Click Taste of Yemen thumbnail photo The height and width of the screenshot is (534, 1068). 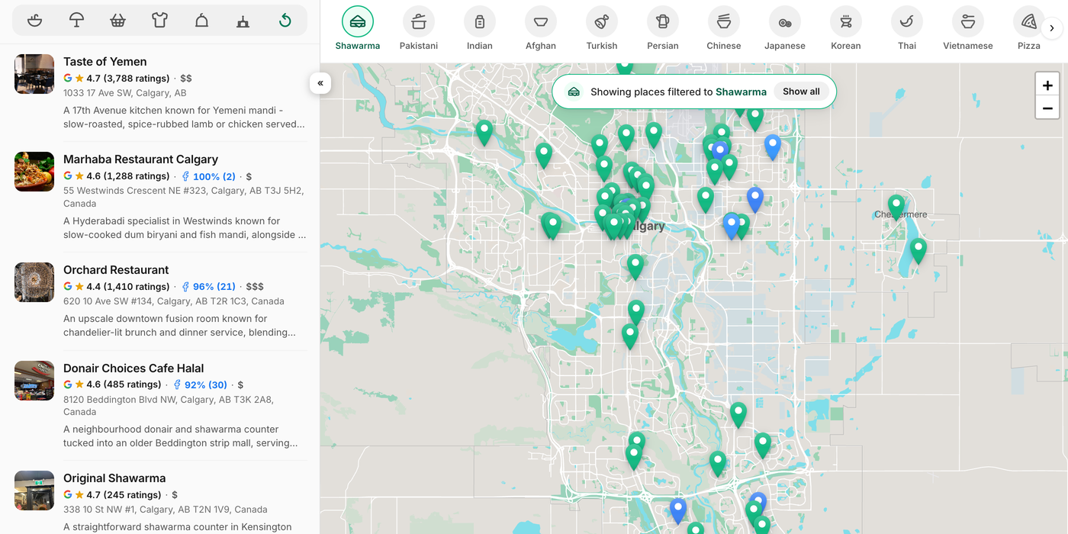34,74
